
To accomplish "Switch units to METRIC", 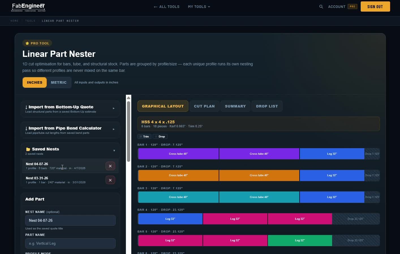I will (59, 82).
